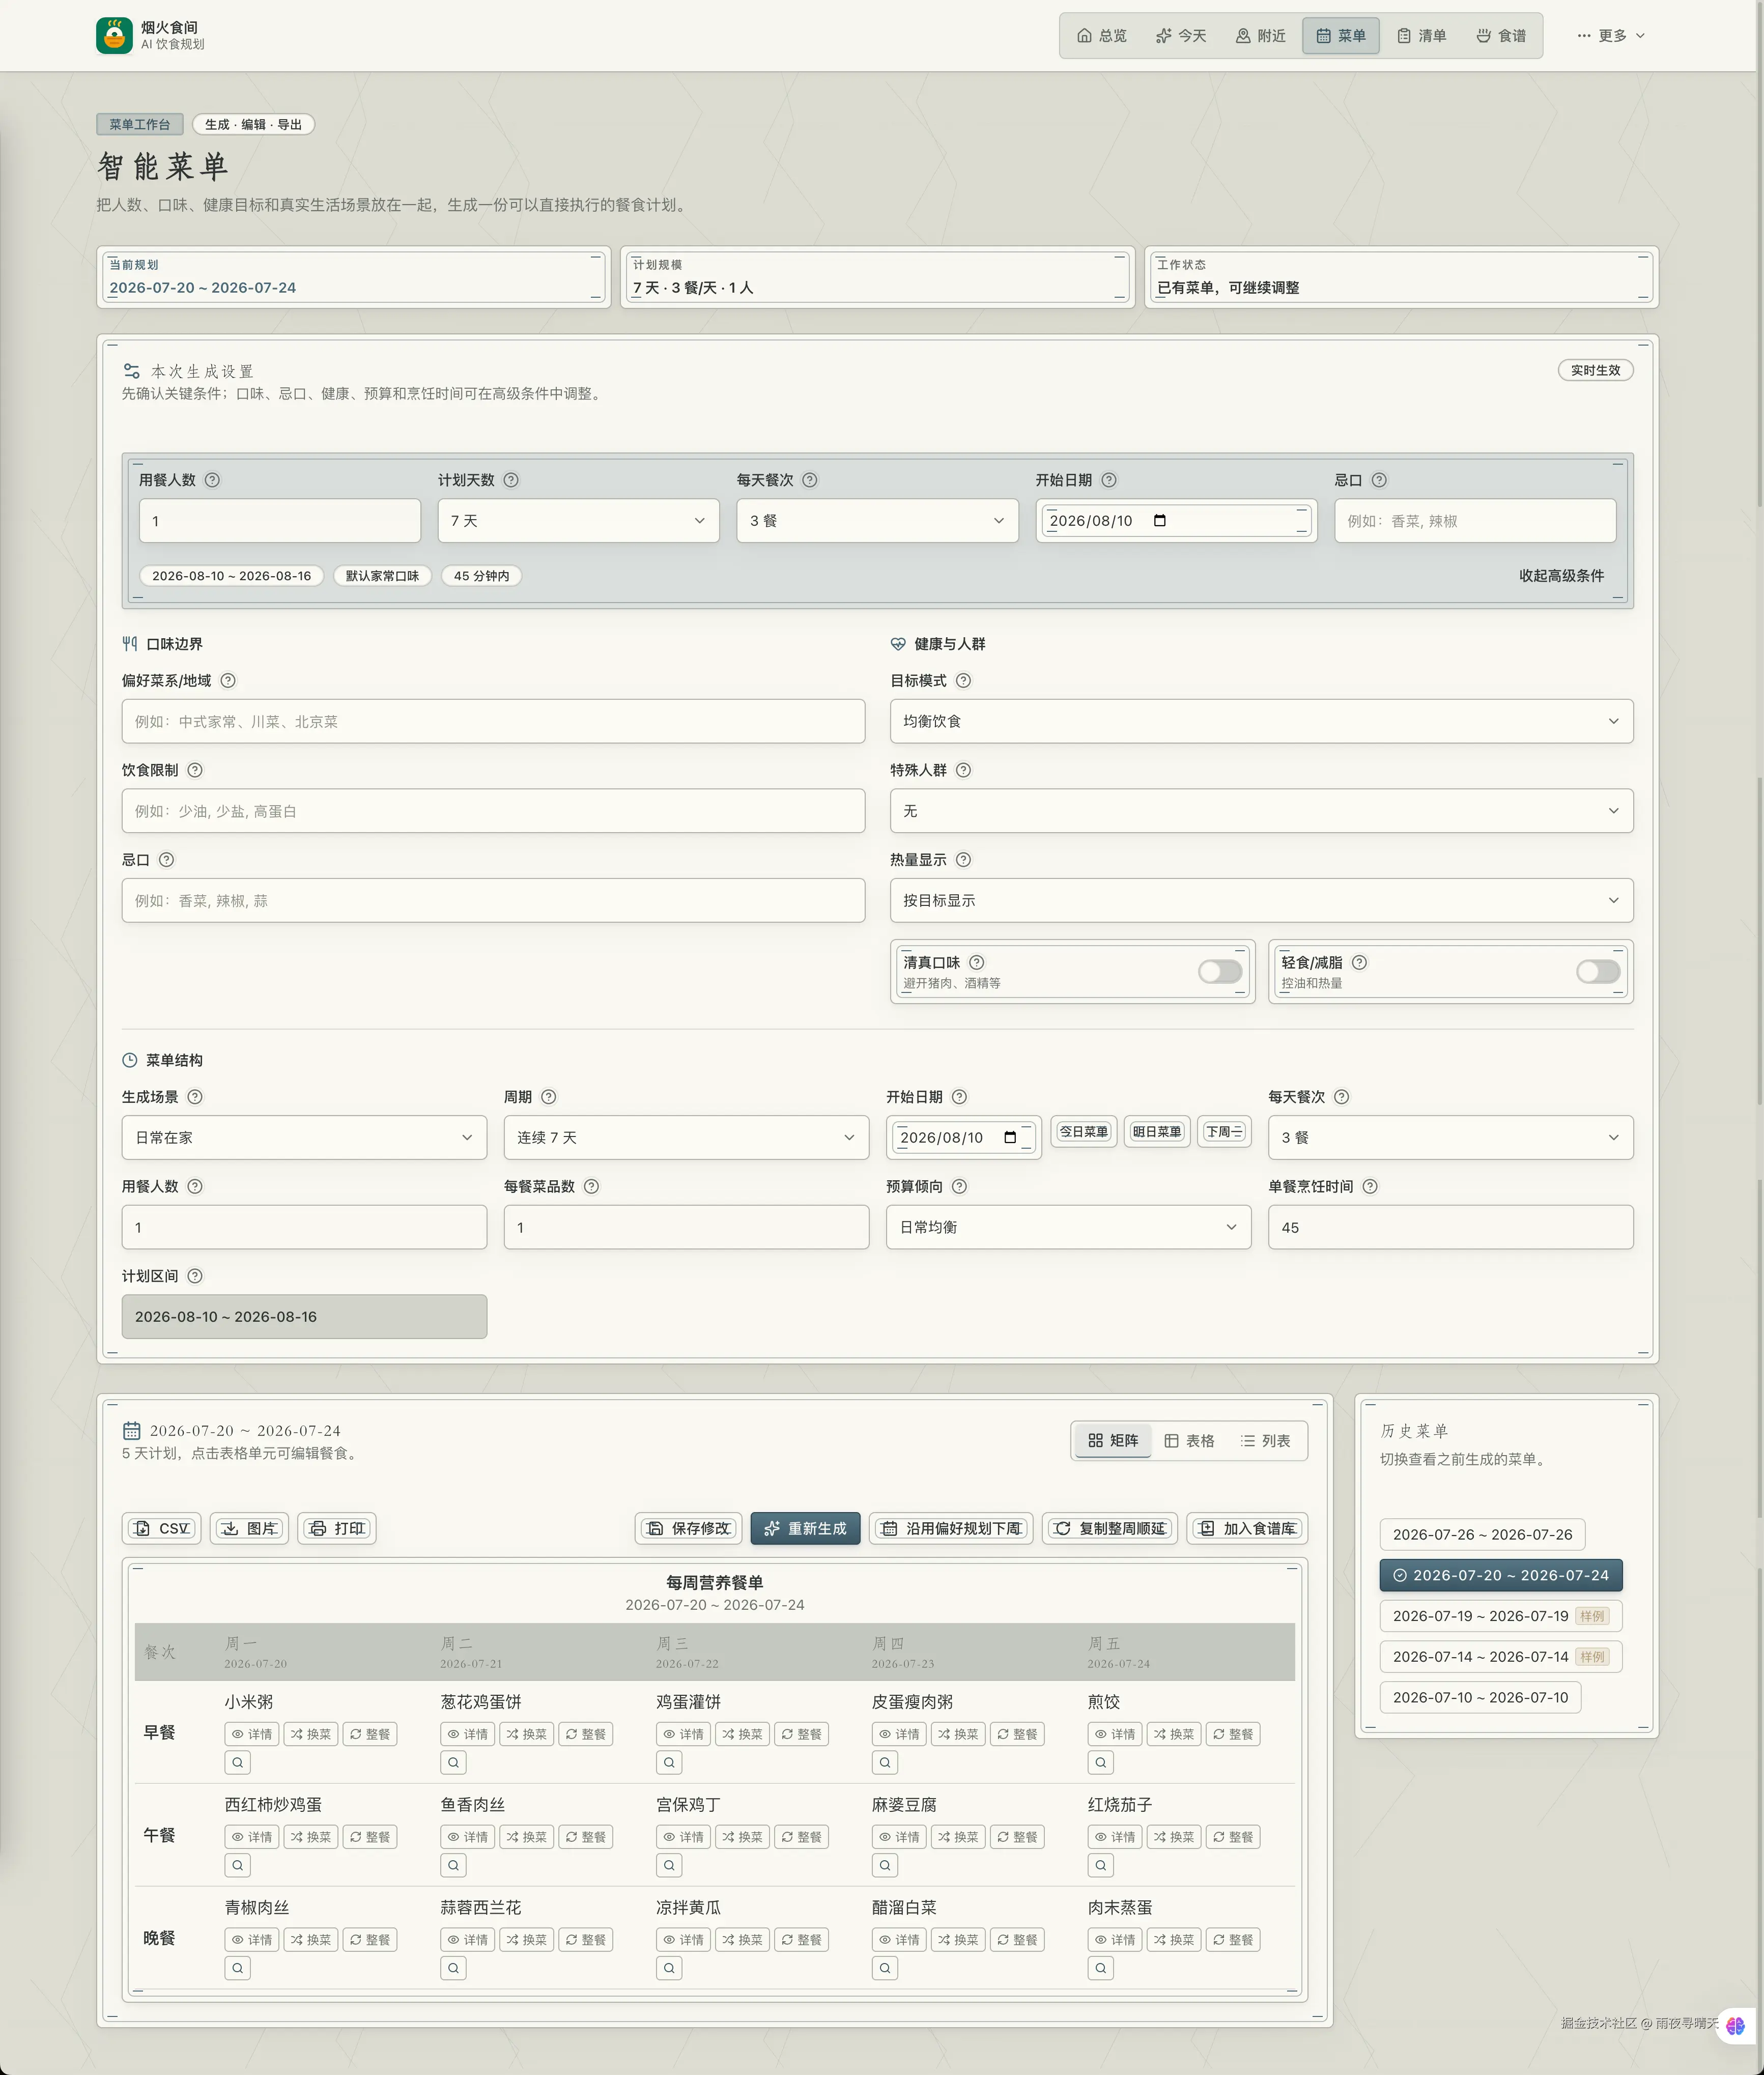This screenshot has width=1764, height=2075.
Task: Click help icon beside 预算倾向
Action: (x=959, y=1187)
